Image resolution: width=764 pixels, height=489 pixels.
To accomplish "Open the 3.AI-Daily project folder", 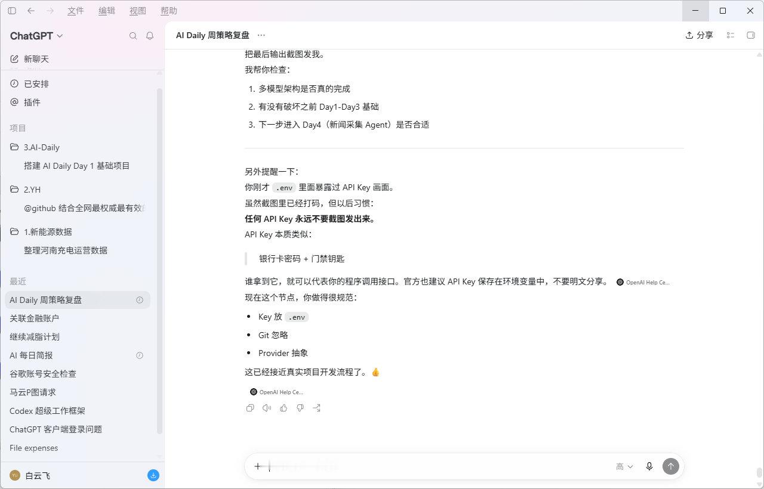I will 78,147.
